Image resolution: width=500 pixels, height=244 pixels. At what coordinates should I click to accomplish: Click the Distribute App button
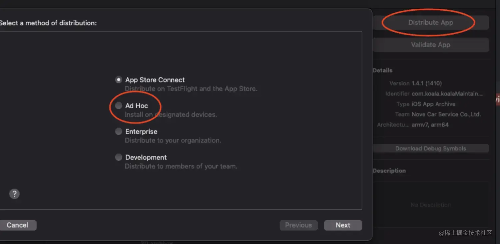(x=431, y=23)
